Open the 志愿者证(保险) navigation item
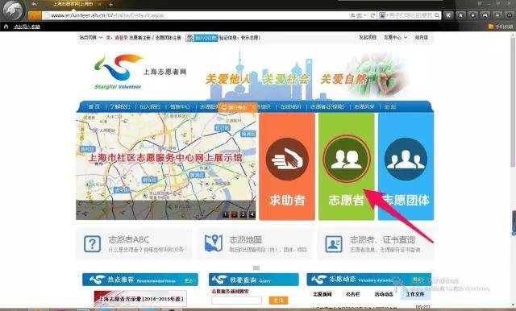The height and width of the screenshot is (311, 516). coord(327,106)
